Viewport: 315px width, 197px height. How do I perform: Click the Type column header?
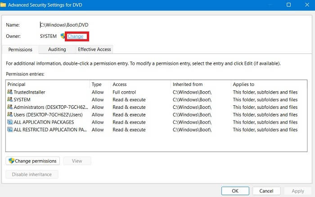[x=100, y=85]
